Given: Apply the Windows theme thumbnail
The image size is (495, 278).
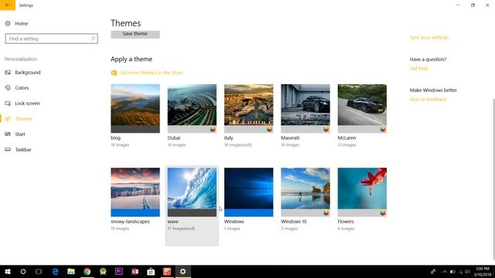Looking at the screenshot, I should (x=249, y=192).
